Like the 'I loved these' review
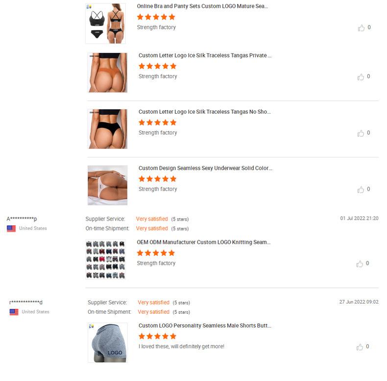 360,347
